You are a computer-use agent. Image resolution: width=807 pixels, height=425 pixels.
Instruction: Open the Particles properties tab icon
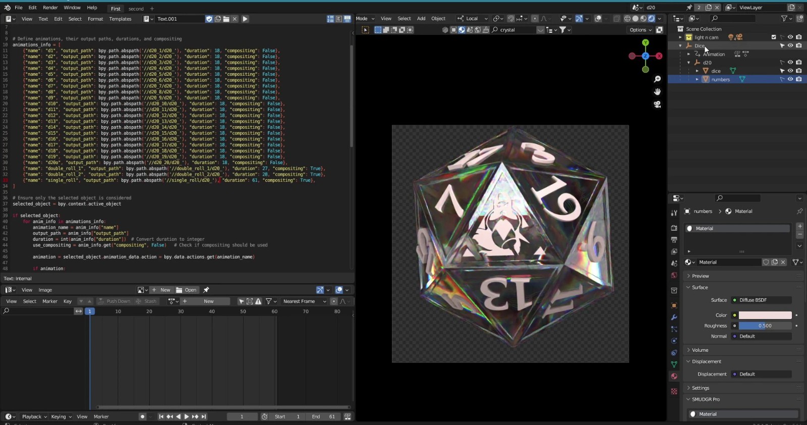(x=674, y=329)
